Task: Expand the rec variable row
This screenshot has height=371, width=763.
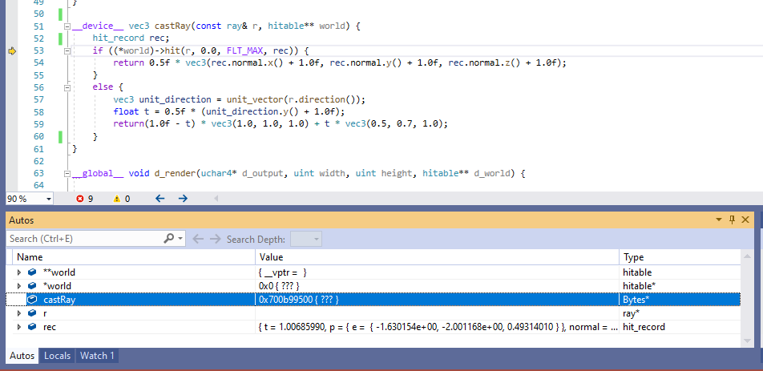Action: pyautogui.click(x=19, y=327)
